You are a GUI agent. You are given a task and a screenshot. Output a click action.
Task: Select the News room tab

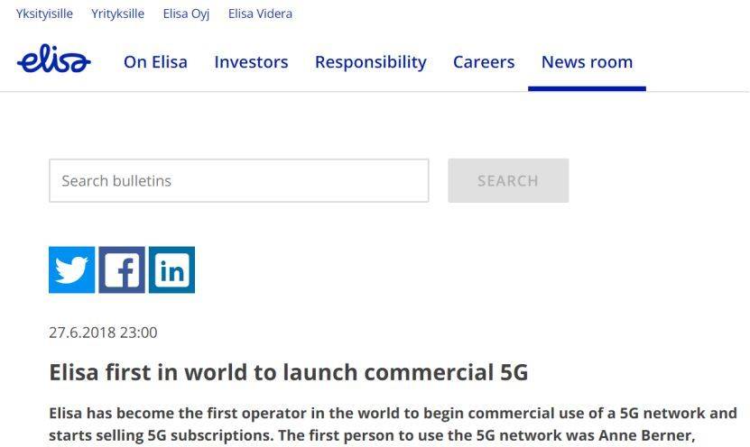point(587,62)
